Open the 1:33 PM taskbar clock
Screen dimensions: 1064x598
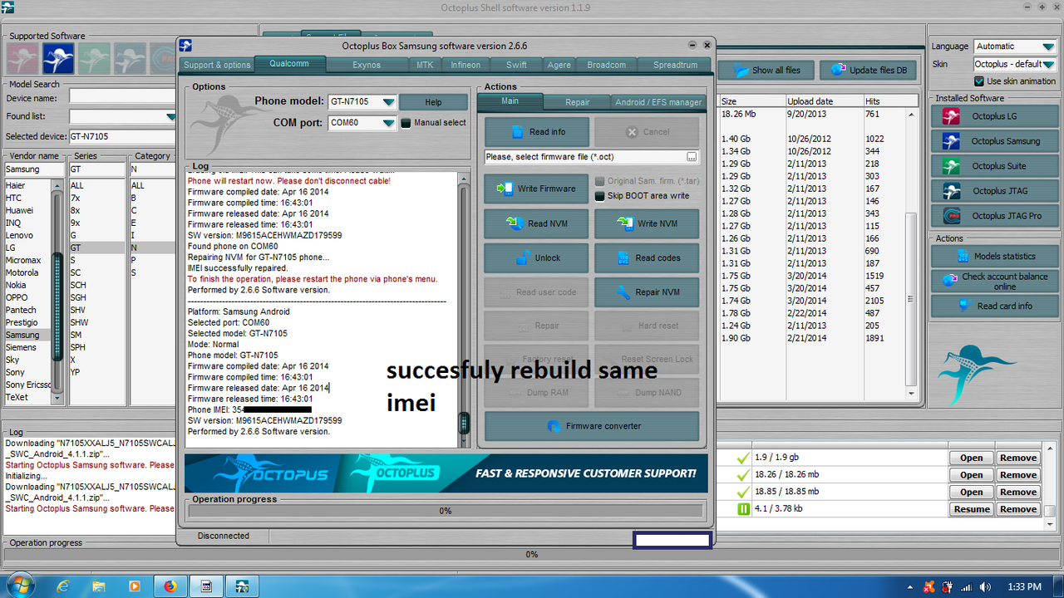pyautogui.click(x=1024, y=587)
